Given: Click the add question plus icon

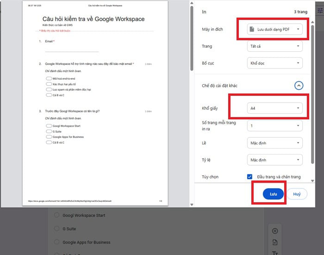Looking at the screenshot, I should pos(275,231).
